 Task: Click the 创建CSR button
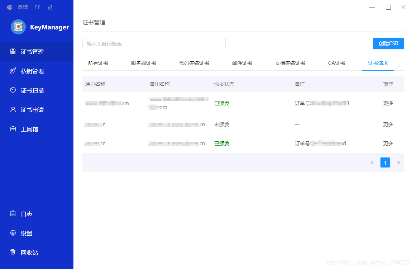[388, 43]
